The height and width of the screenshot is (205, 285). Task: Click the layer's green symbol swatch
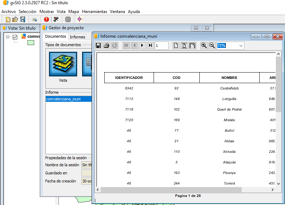(x=31, y=43)
